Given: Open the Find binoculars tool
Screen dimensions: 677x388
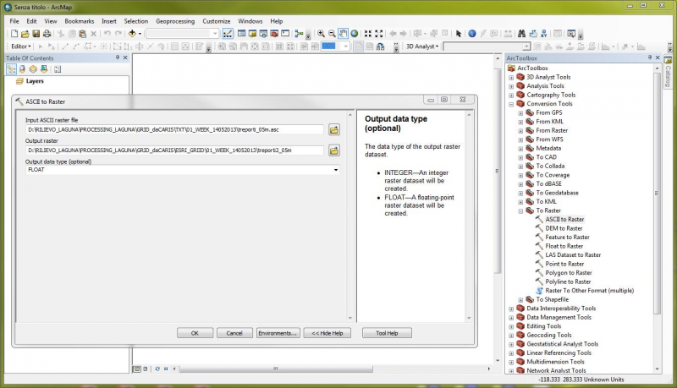Looking at the screenshot, I should point(521,34).
